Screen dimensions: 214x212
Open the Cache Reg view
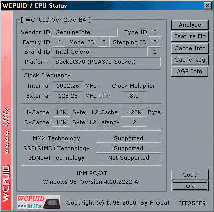pos(190,60)
